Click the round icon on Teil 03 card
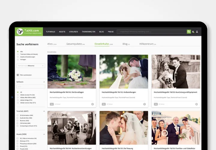The height and width of the screenshot is (150, 216). click(196, 104)
